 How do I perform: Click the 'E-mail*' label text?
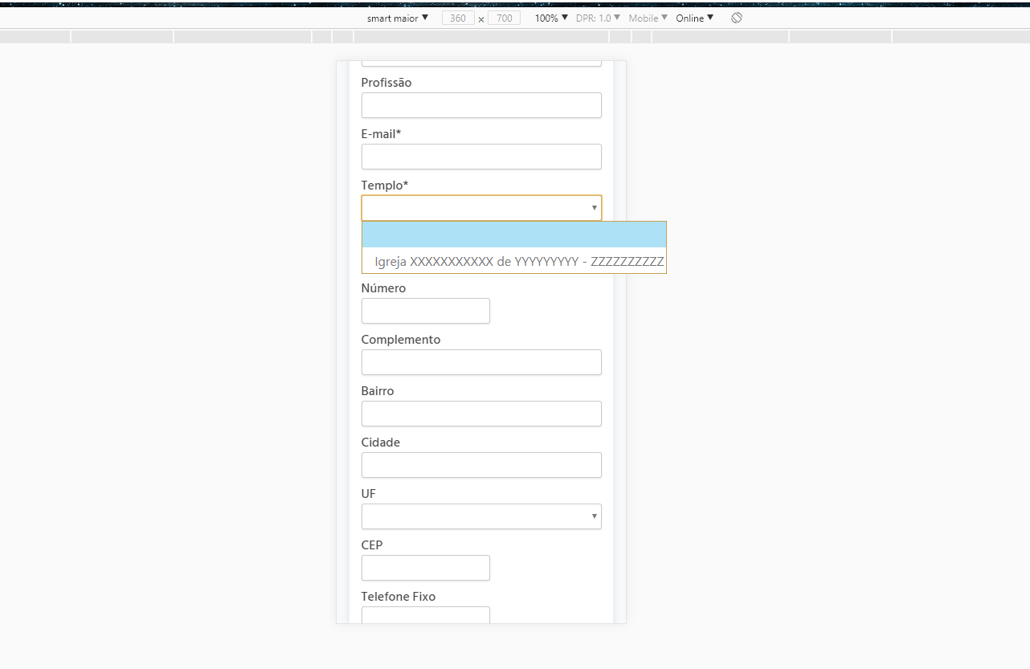coord(381,134)
